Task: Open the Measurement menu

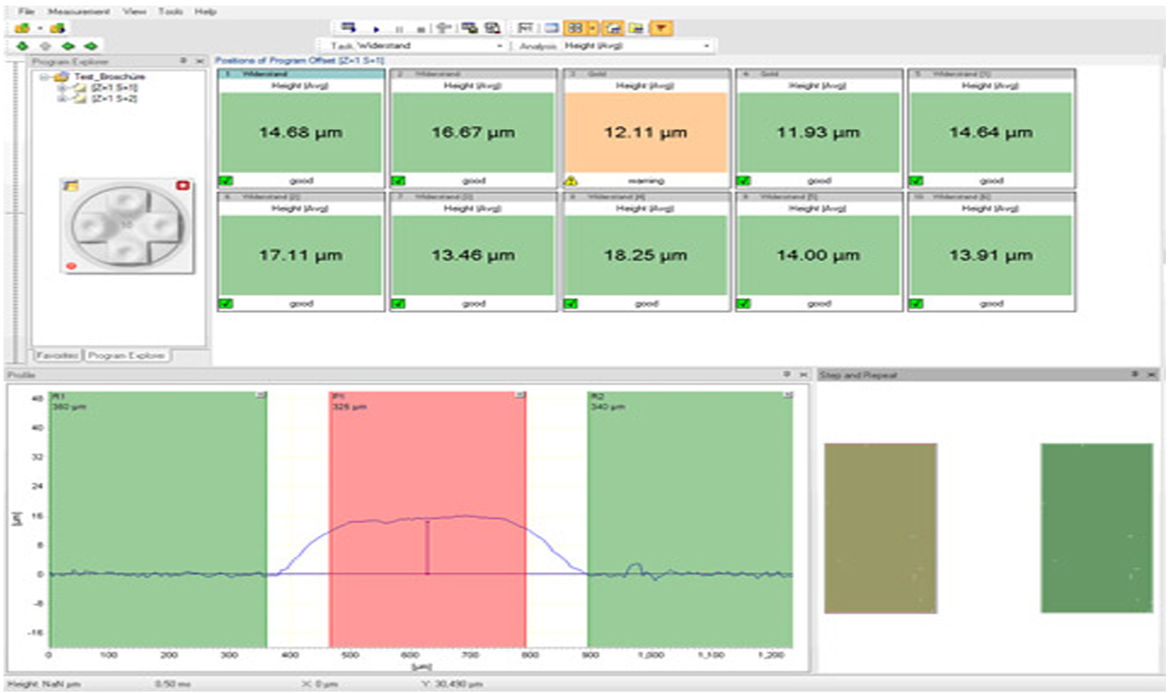Action: pos(79,11)
